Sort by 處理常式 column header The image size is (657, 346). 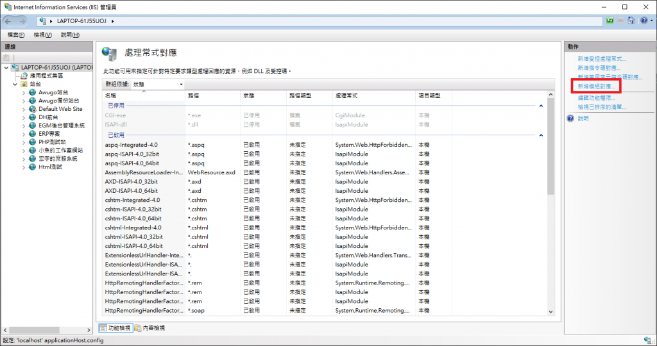[x=374, y=96]
